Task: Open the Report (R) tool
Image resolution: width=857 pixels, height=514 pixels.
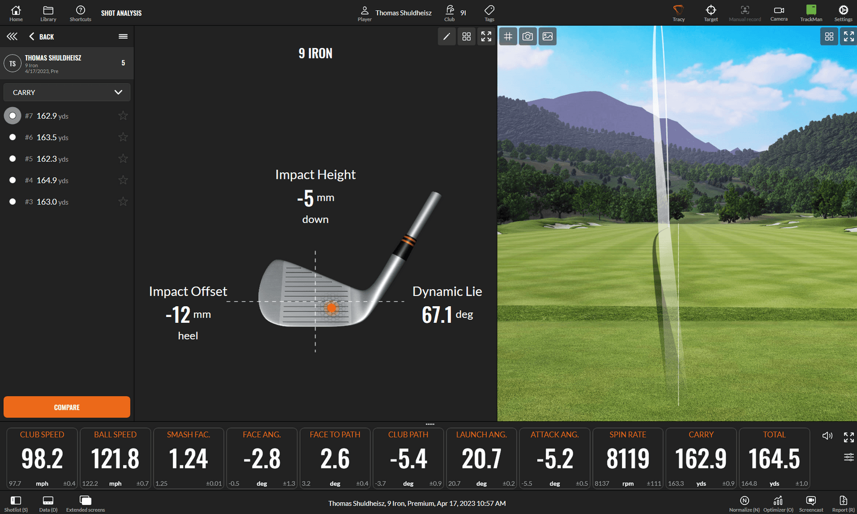Action: [842, 502]
